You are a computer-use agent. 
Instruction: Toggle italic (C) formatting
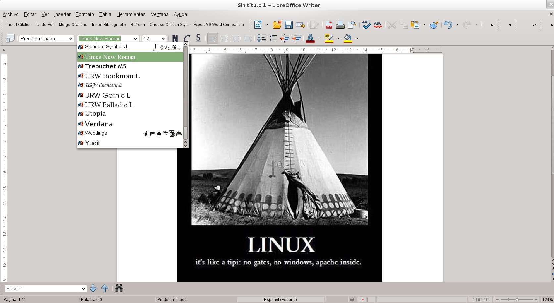(x=187, y=39)
